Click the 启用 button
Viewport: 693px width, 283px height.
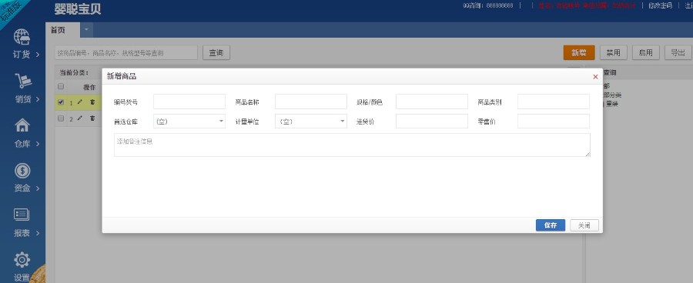pyautogui.click(x=646, y=52)
